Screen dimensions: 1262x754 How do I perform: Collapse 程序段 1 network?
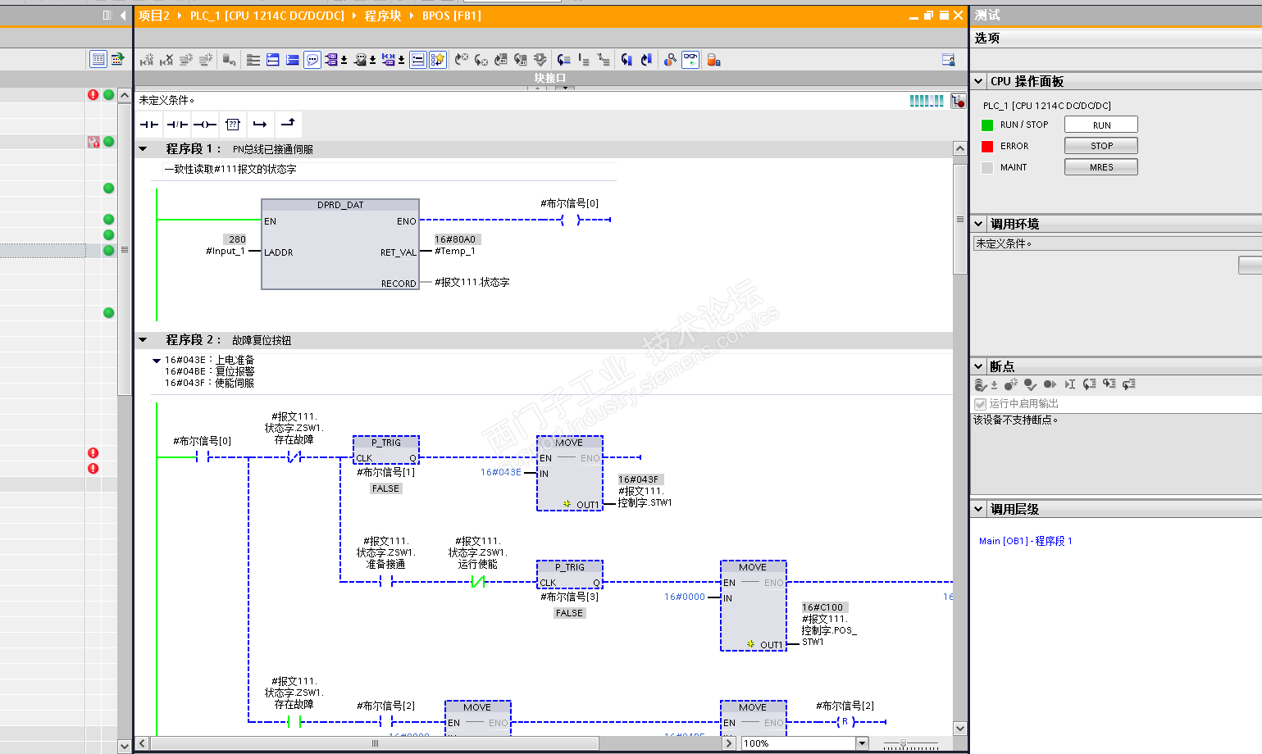[x=144, y=149]
